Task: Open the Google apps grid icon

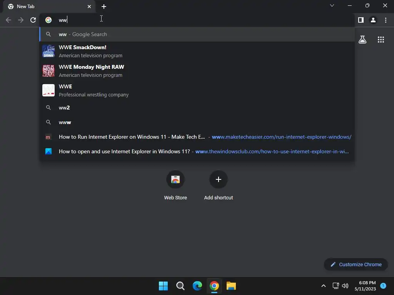Action: point(381,40)
